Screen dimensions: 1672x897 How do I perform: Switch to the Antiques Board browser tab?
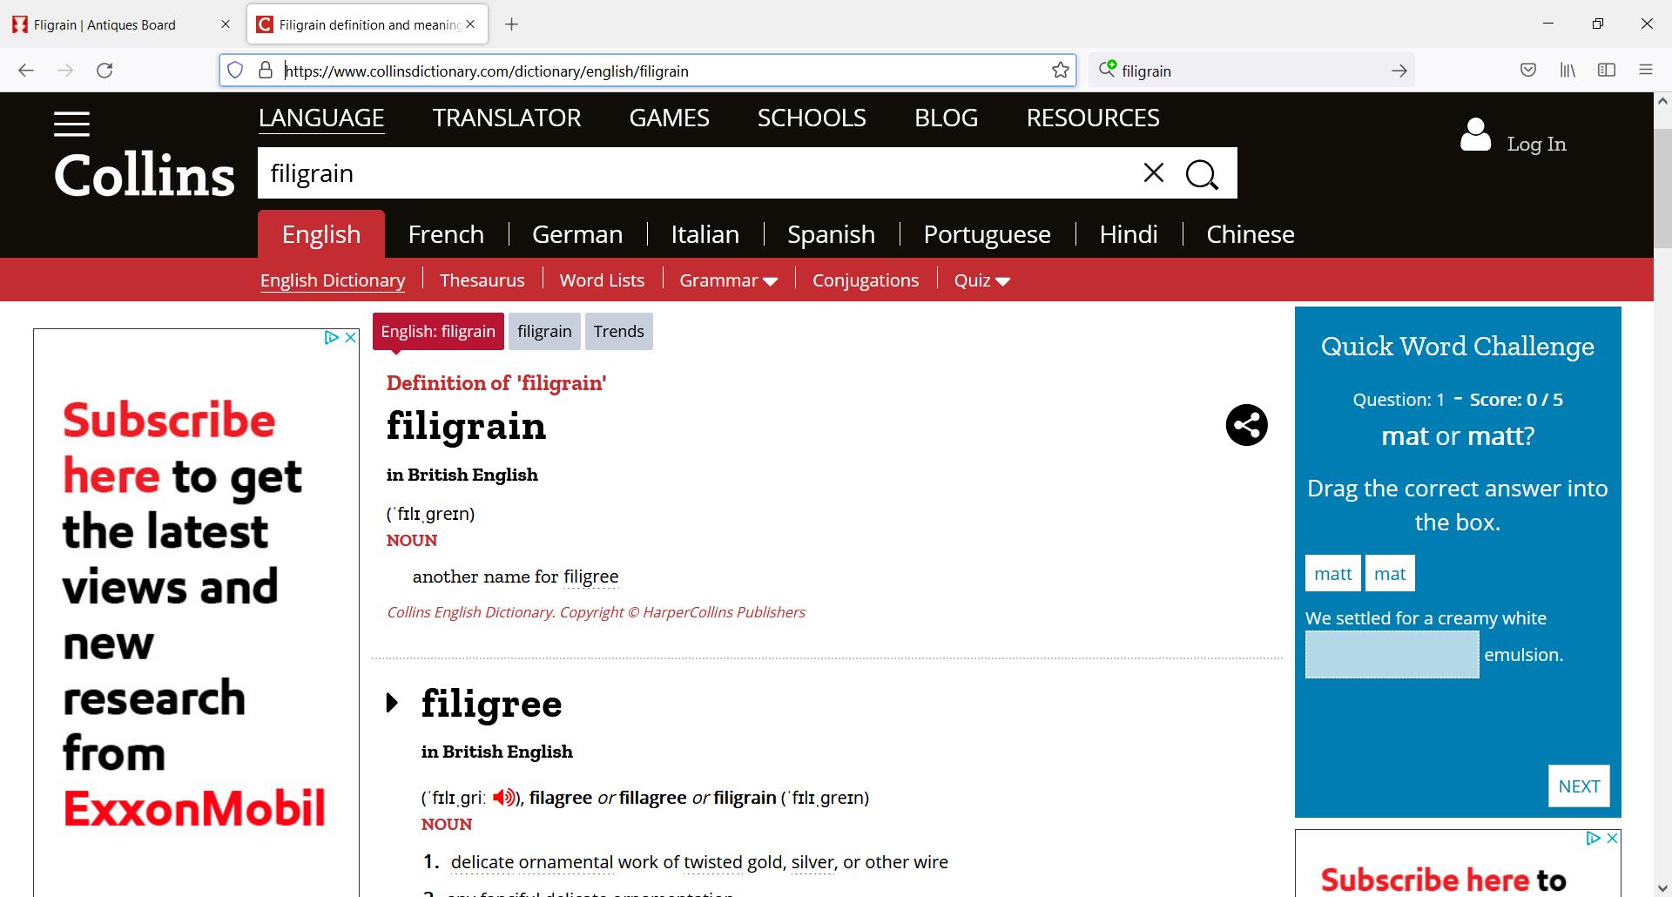[x=113, y=24]
